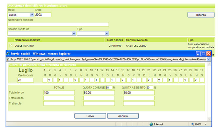Open DOLCE AGATINO record edit icon
This screenshot has width=219, height=130.
click(11, 46)
